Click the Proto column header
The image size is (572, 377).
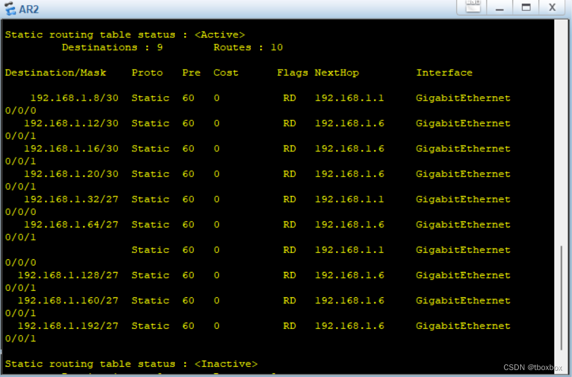pos(147,73)
